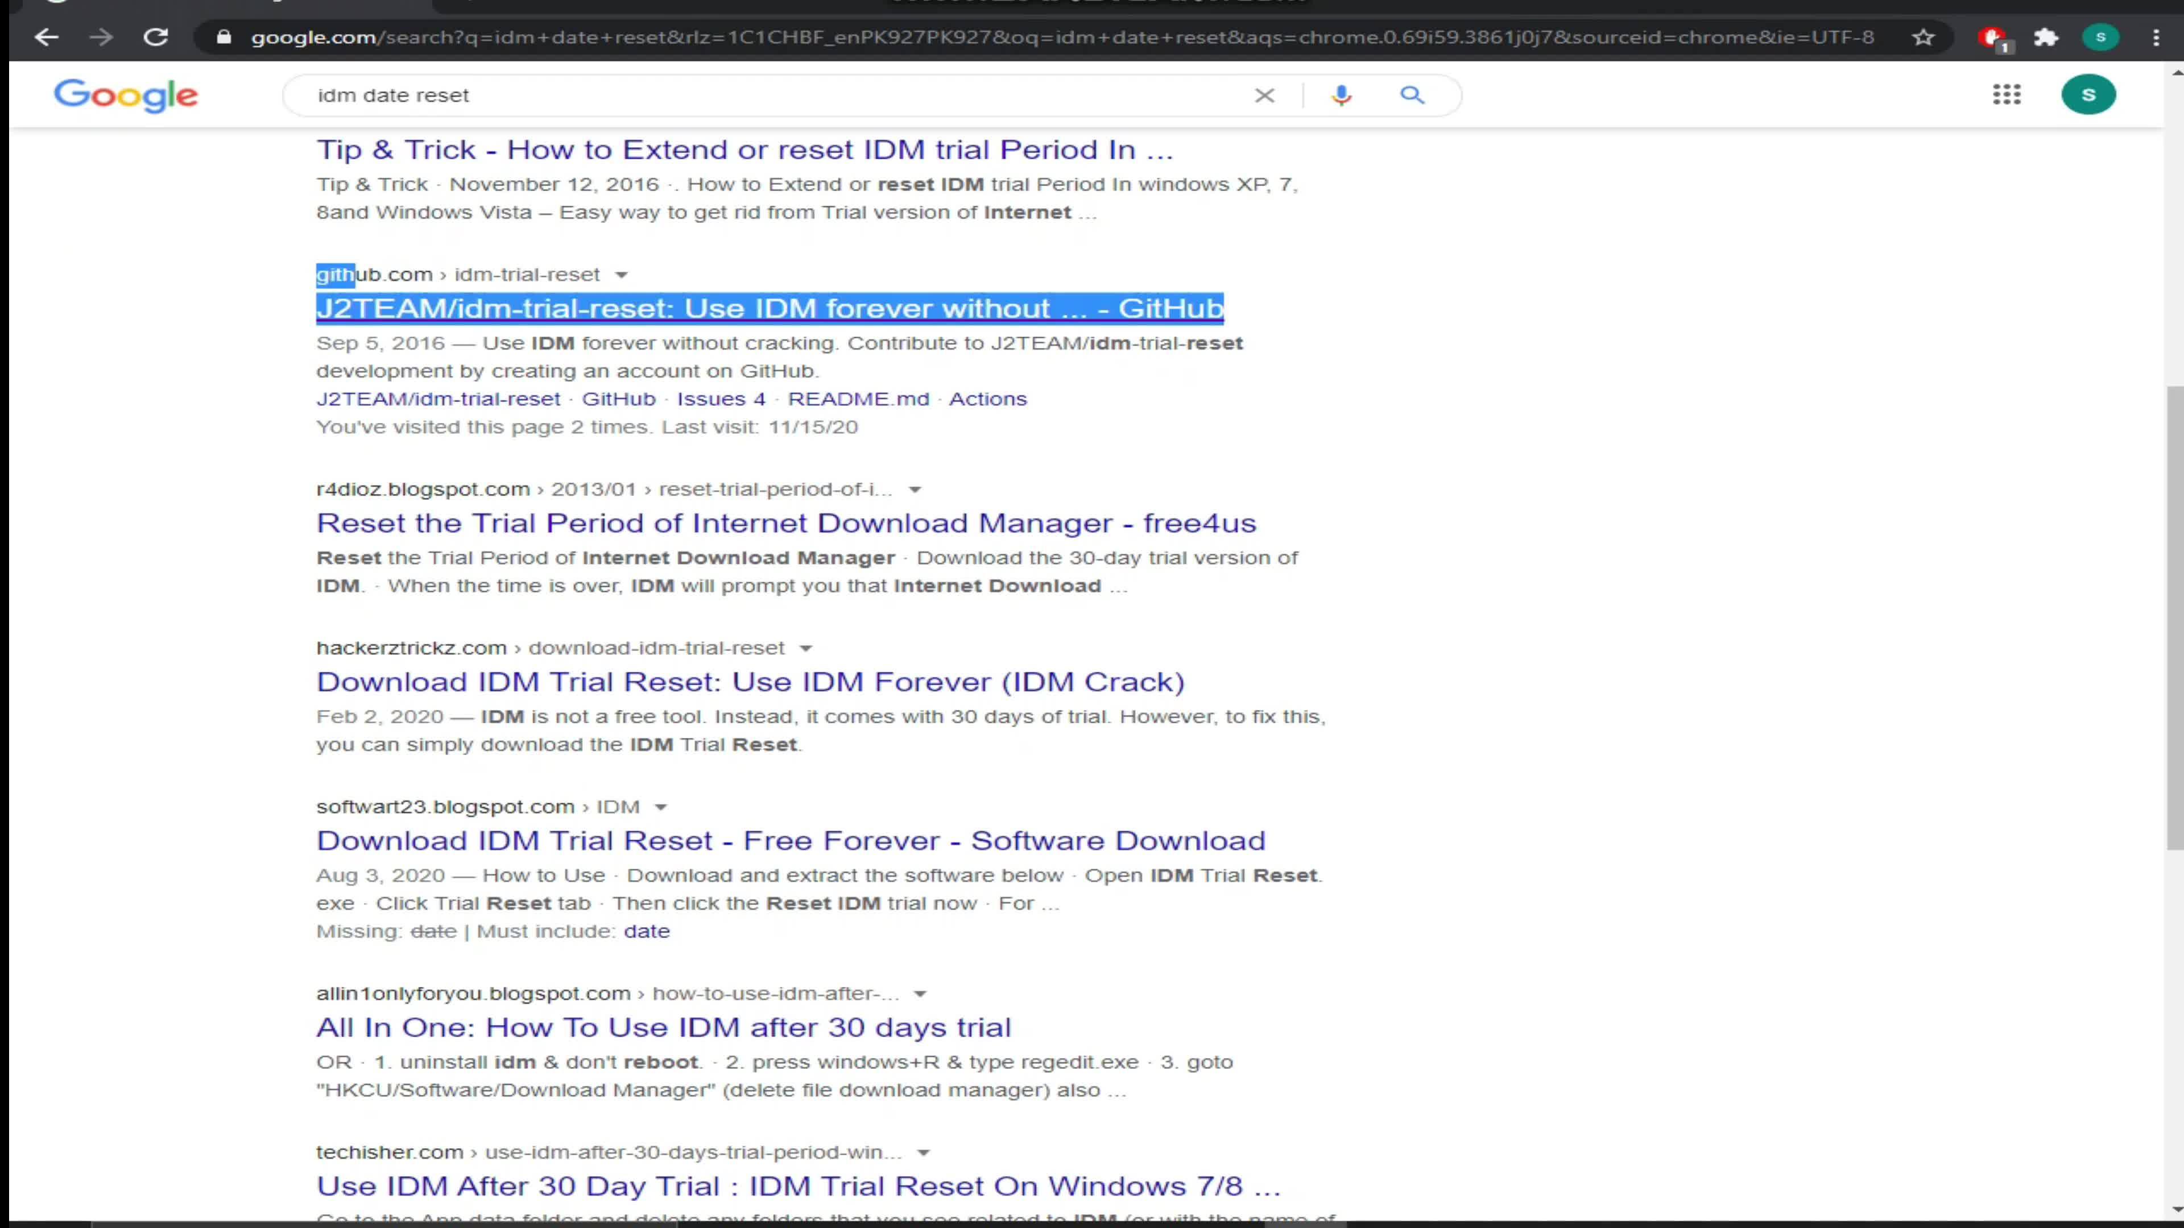Click 'You've visited this page 2 times' text
This screenshot has width=2184, height=1228.
coord(483,427)
